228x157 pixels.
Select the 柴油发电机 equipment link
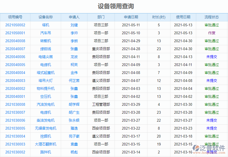point(45,120)
